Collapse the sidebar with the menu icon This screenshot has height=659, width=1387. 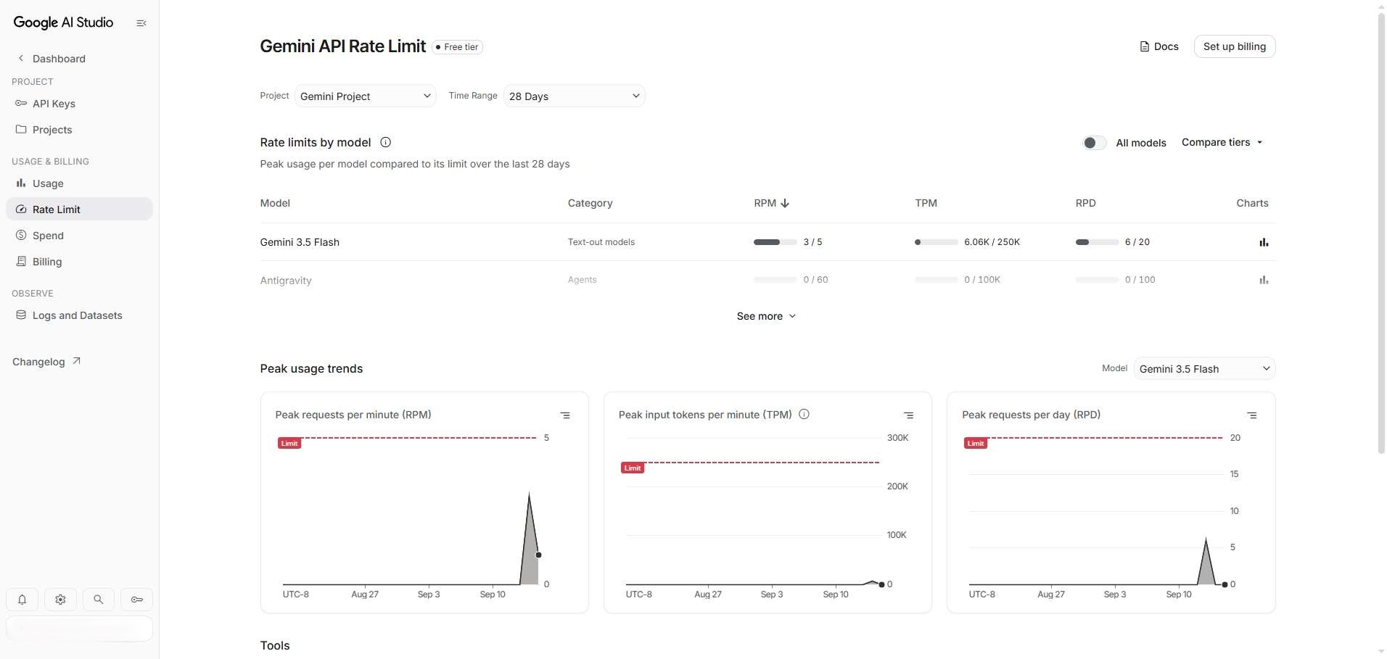141,23
